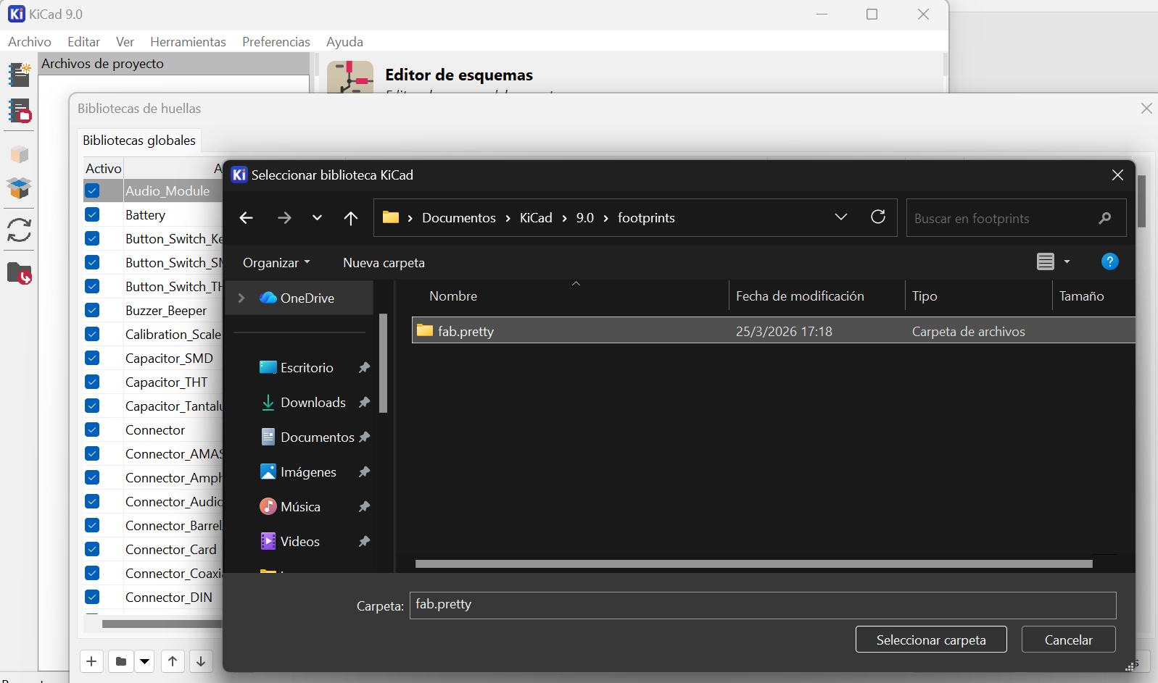Browse for library folder icon
This screenshot has width=1158, height=683.
120,661
